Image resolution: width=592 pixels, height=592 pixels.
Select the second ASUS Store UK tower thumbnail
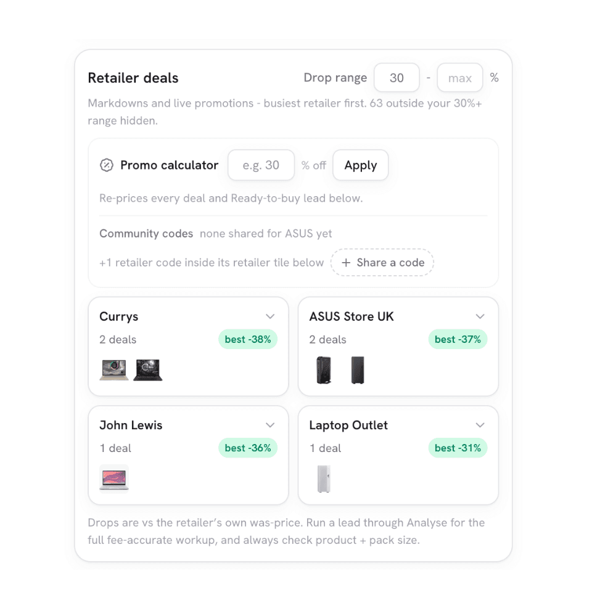pyautogui.click(x=358, y=369)
